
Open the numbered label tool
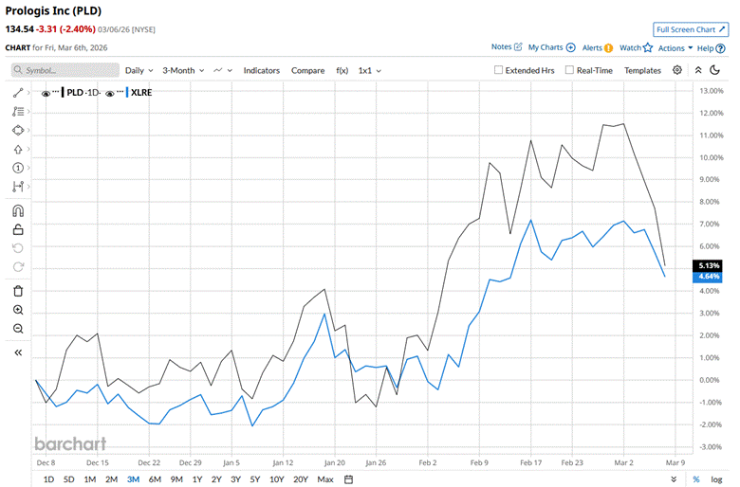(18, 168)
